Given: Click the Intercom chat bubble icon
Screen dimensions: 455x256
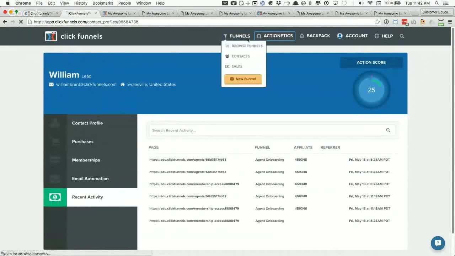Looking at the screenshot, I should tap(438, 243).
